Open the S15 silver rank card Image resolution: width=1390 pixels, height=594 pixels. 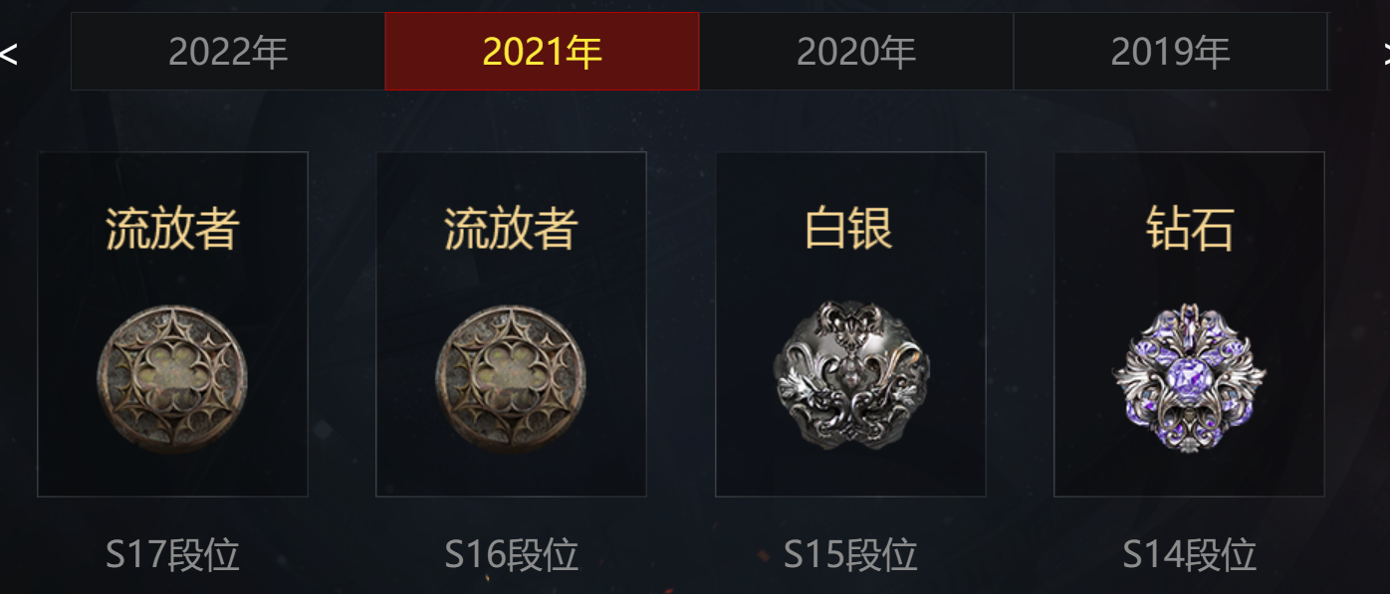pyautogui.click(x=850, y=324)
